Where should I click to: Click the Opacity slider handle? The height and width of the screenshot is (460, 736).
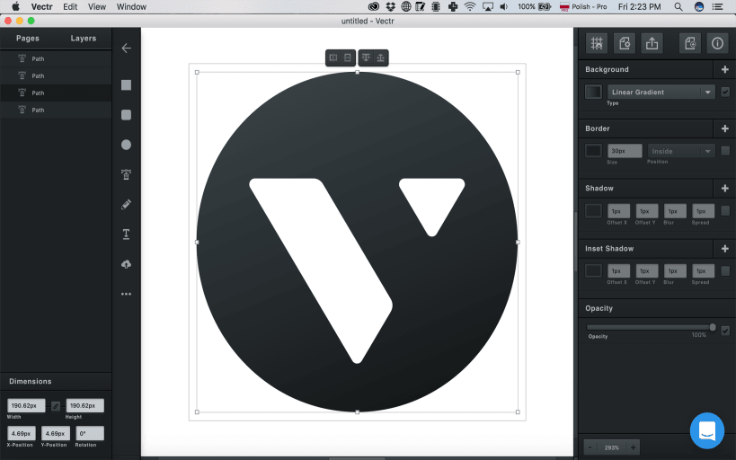(713, 327)
